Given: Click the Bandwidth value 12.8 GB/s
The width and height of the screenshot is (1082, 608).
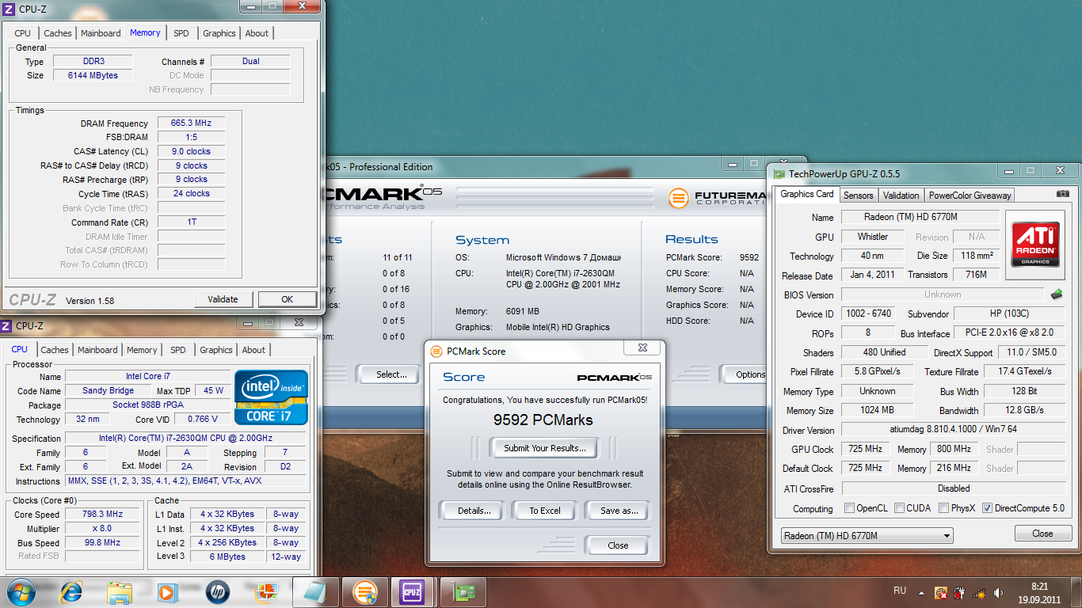Looking at the screenshot, I should [1025, 411].
